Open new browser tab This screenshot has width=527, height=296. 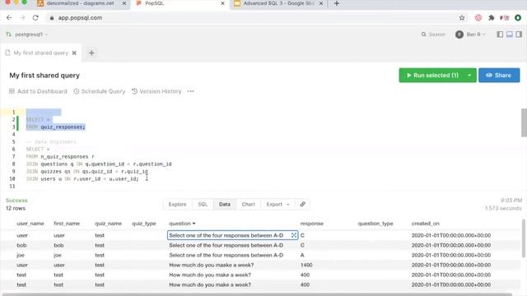pos(337,3)
